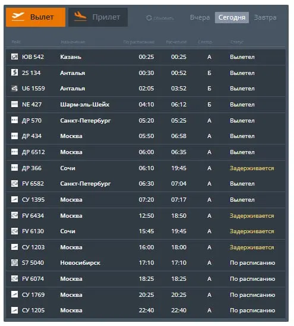Switch to the Прилет arrivals tab
The width and height of the screenshot is (294, 326).
(98, 17)
